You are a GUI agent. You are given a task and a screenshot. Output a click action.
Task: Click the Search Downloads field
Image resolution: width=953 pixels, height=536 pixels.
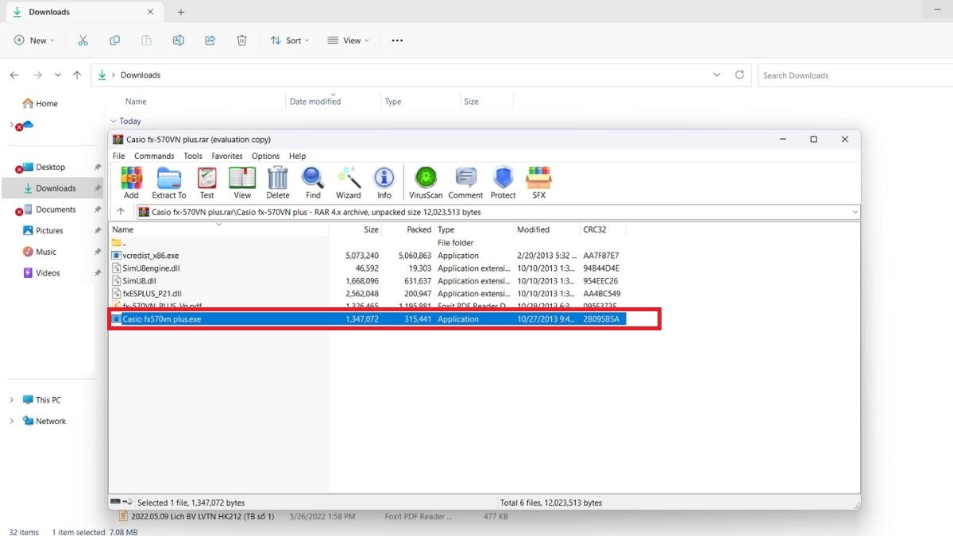855,75
